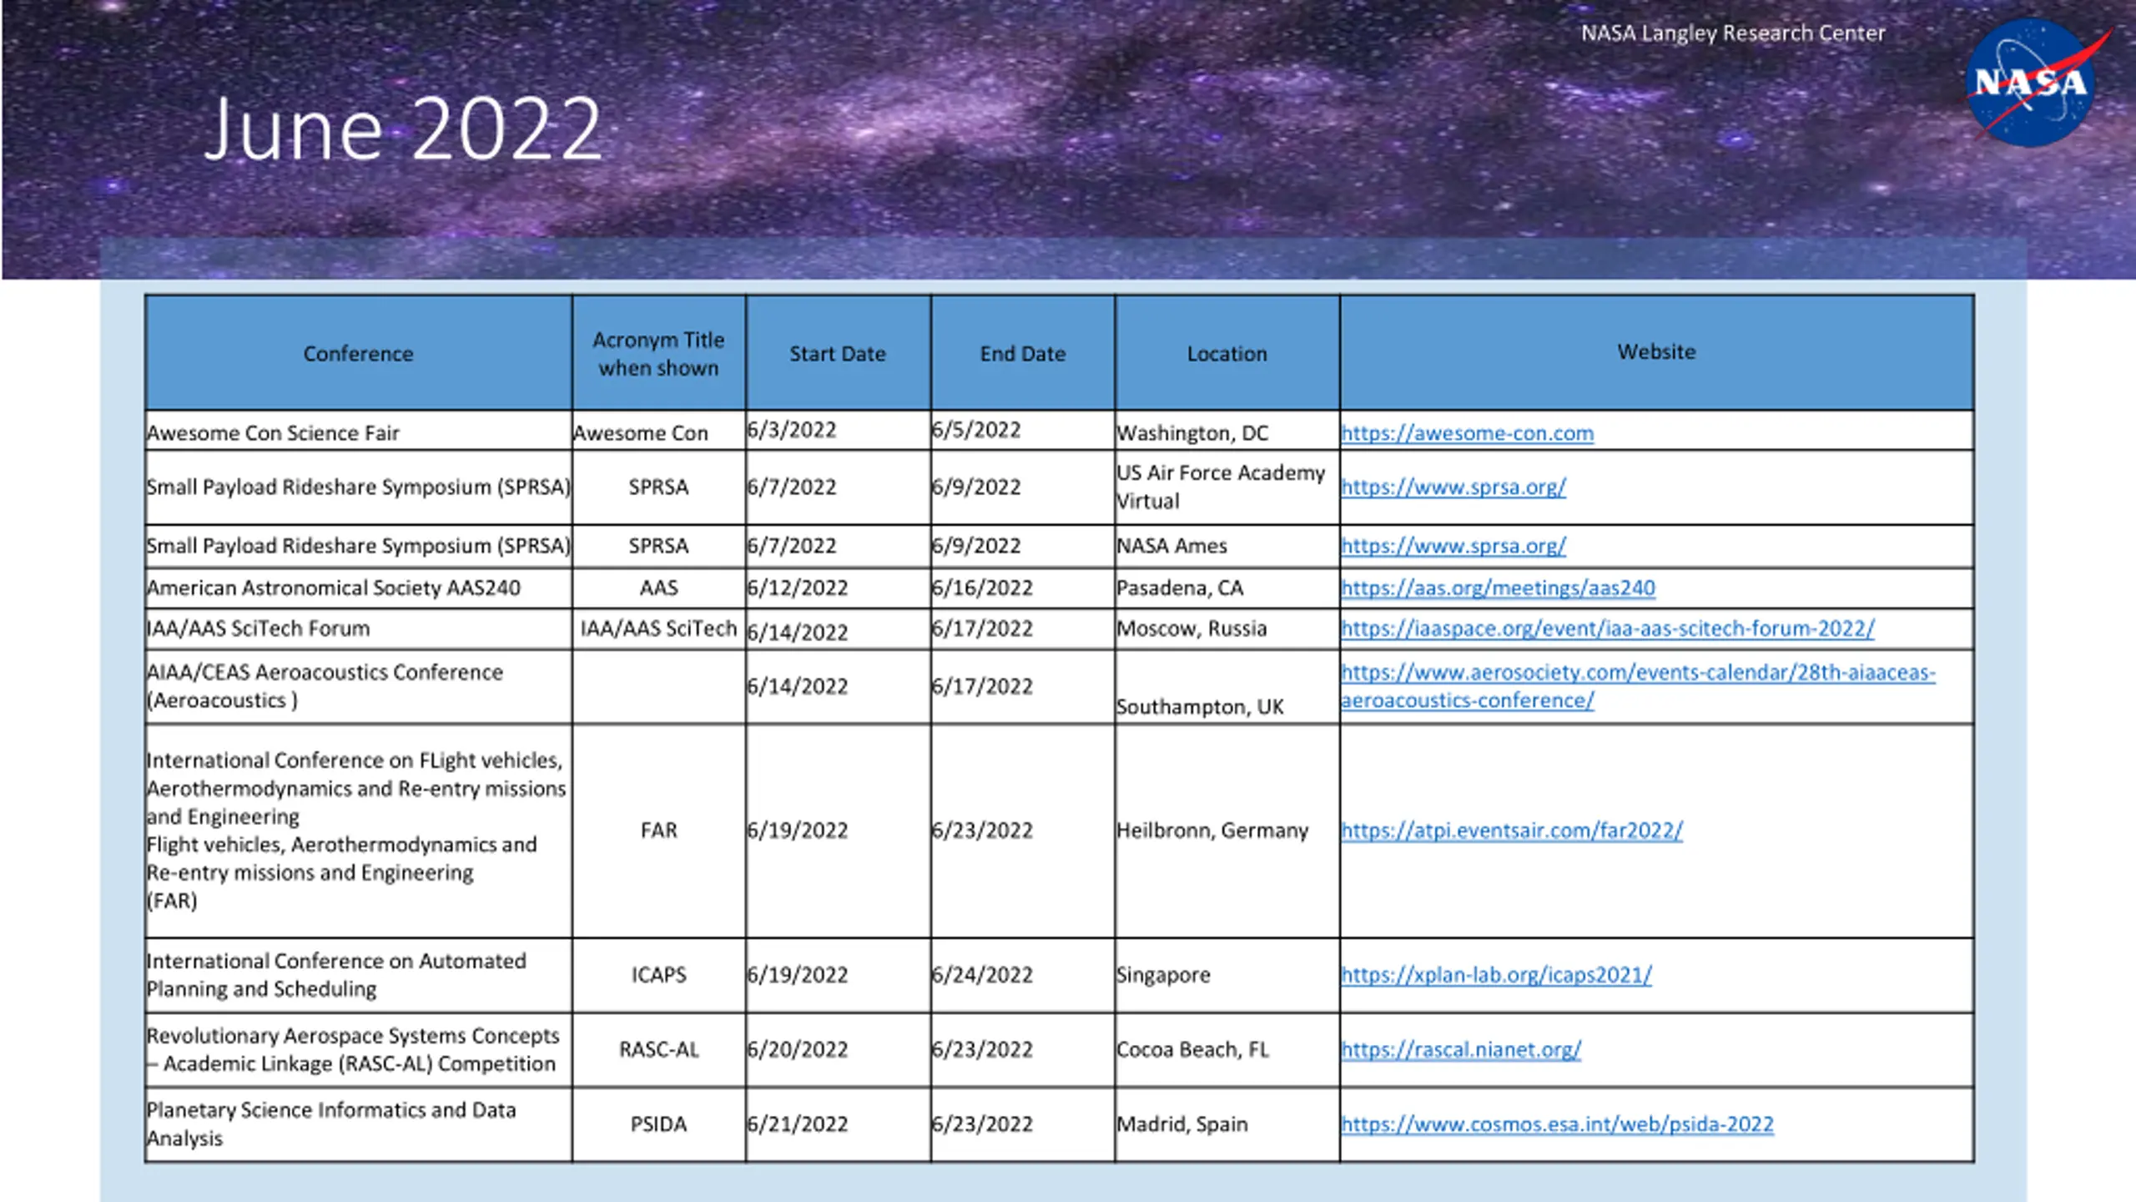Select the 'Acronym Title when shown' header
Viewport: 2136px width, 1202px height.
[658, 353]
